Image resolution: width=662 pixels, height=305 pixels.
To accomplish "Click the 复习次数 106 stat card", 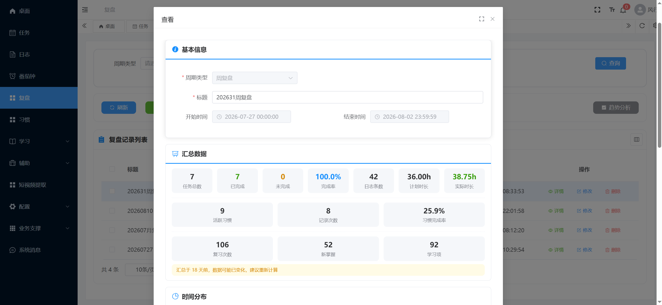I will (x=222, y=249).
